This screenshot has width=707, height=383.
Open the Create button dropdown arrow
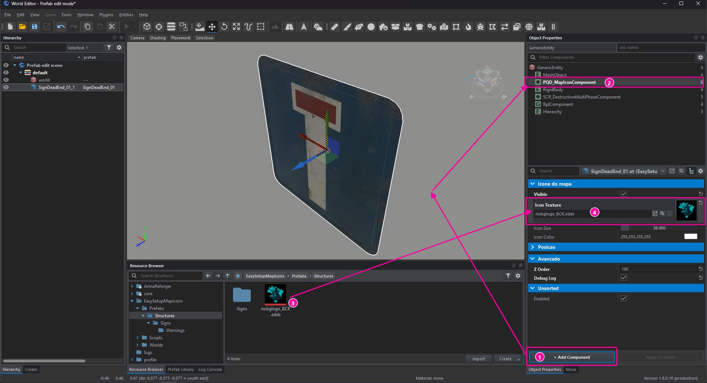coord(518,359)
